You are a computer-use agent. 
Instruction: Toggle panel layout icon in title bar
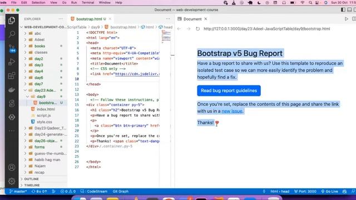[349, 10]
